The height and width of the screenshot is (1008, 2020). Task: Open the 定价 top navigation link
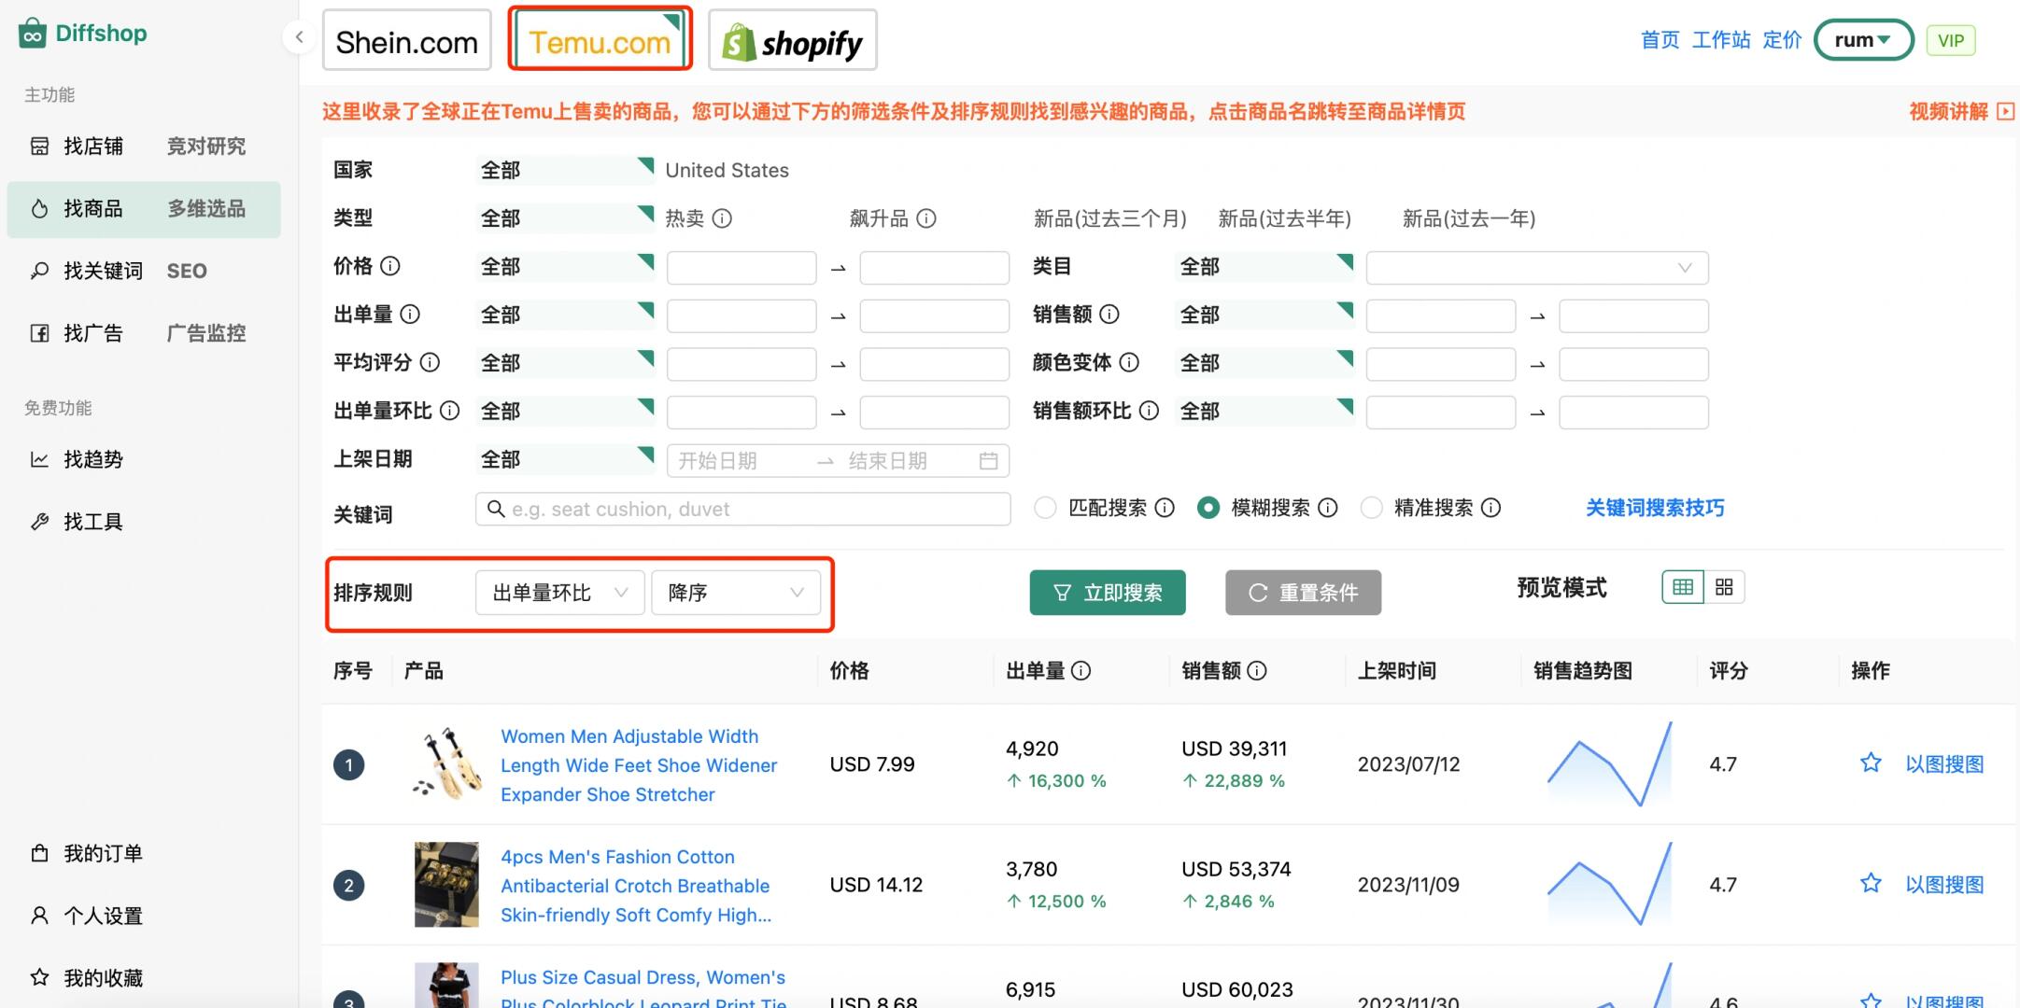click(1782, 40)
